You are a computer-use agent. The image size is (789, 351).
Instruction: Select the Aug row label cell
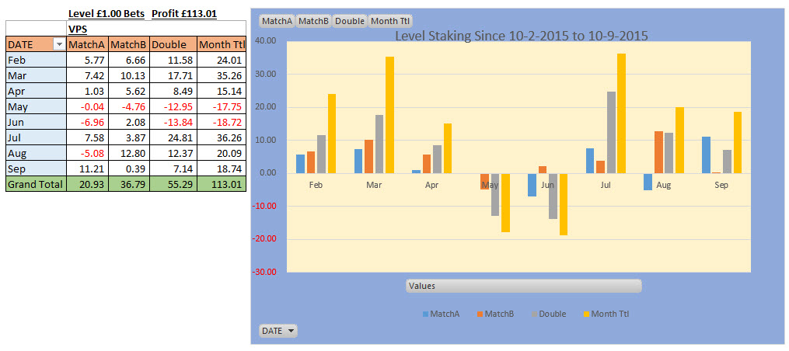(37, 154)
